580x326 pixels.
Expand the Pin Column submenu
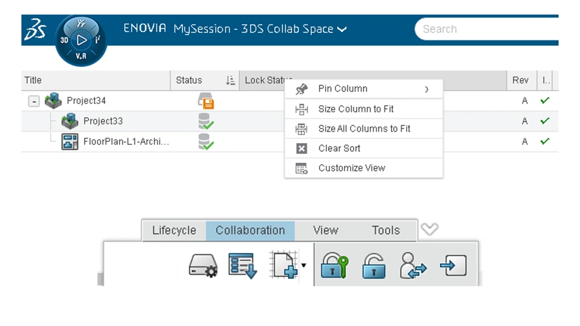coord(426,89)
